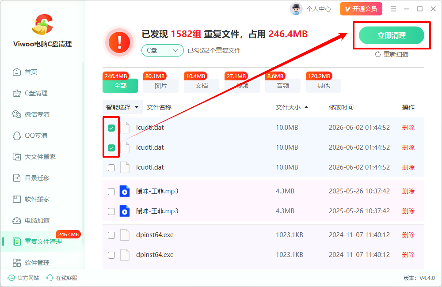Click the 立即清理 button
The image size is (442, 287).
pos(392,35)
